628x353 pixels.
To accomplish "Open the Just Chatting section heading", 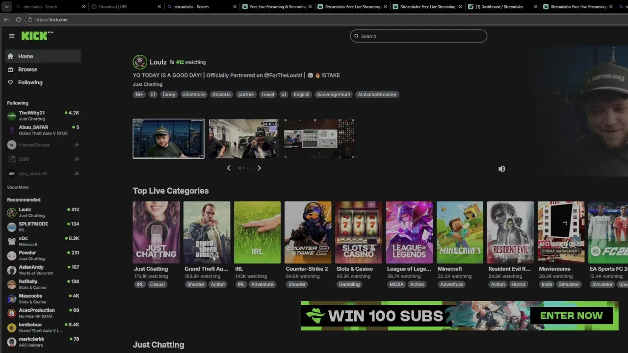I will [158, 345].
